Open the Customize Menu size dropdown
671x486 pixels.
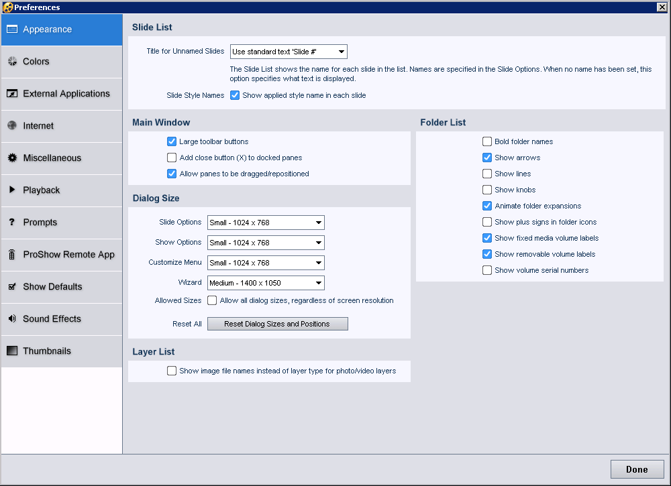[x=266, y=263]
